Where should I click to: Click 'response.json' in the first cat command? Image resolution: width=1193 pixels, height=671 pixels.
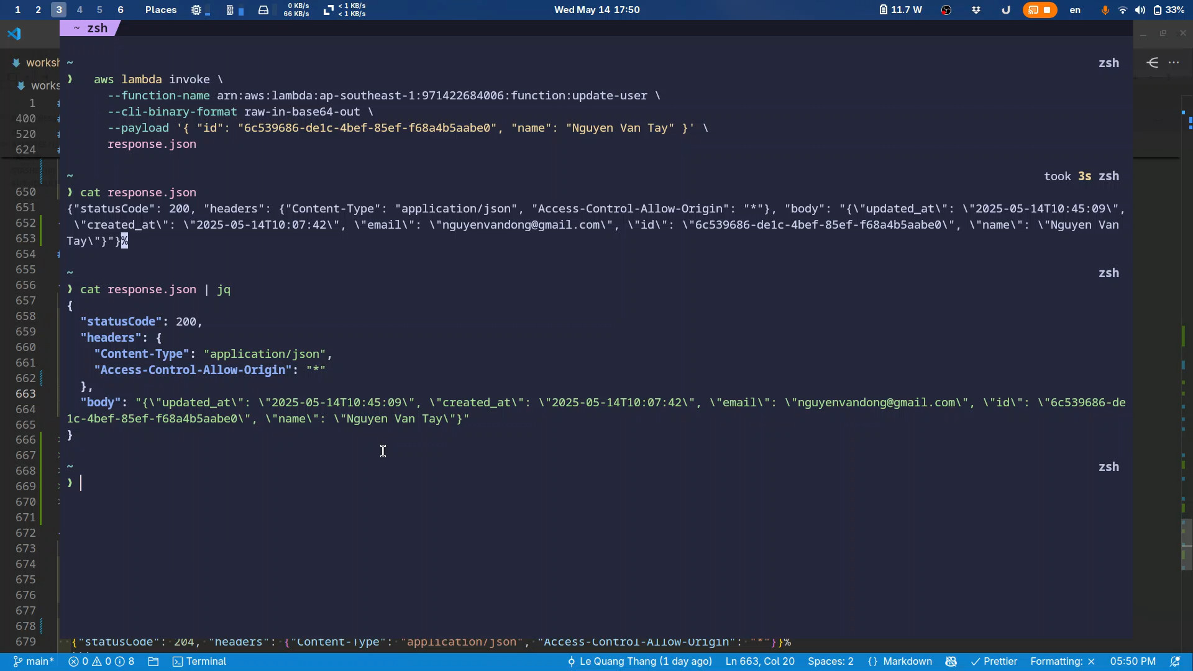tap(152, 193)
